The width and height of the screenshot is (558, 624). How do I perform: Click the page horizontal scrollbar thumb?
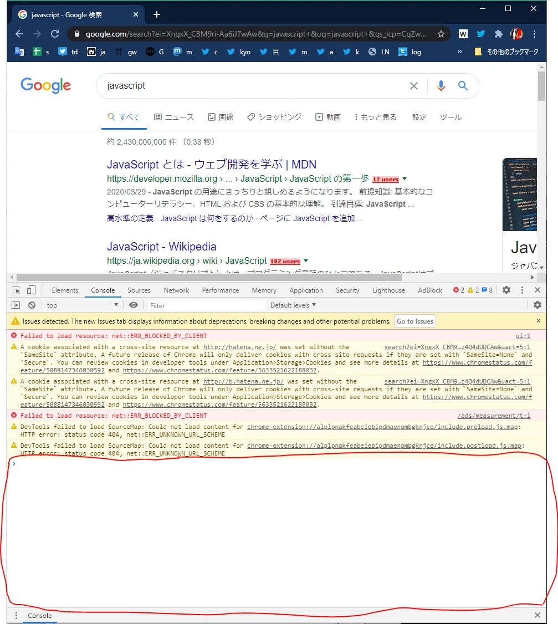(209, 277)
